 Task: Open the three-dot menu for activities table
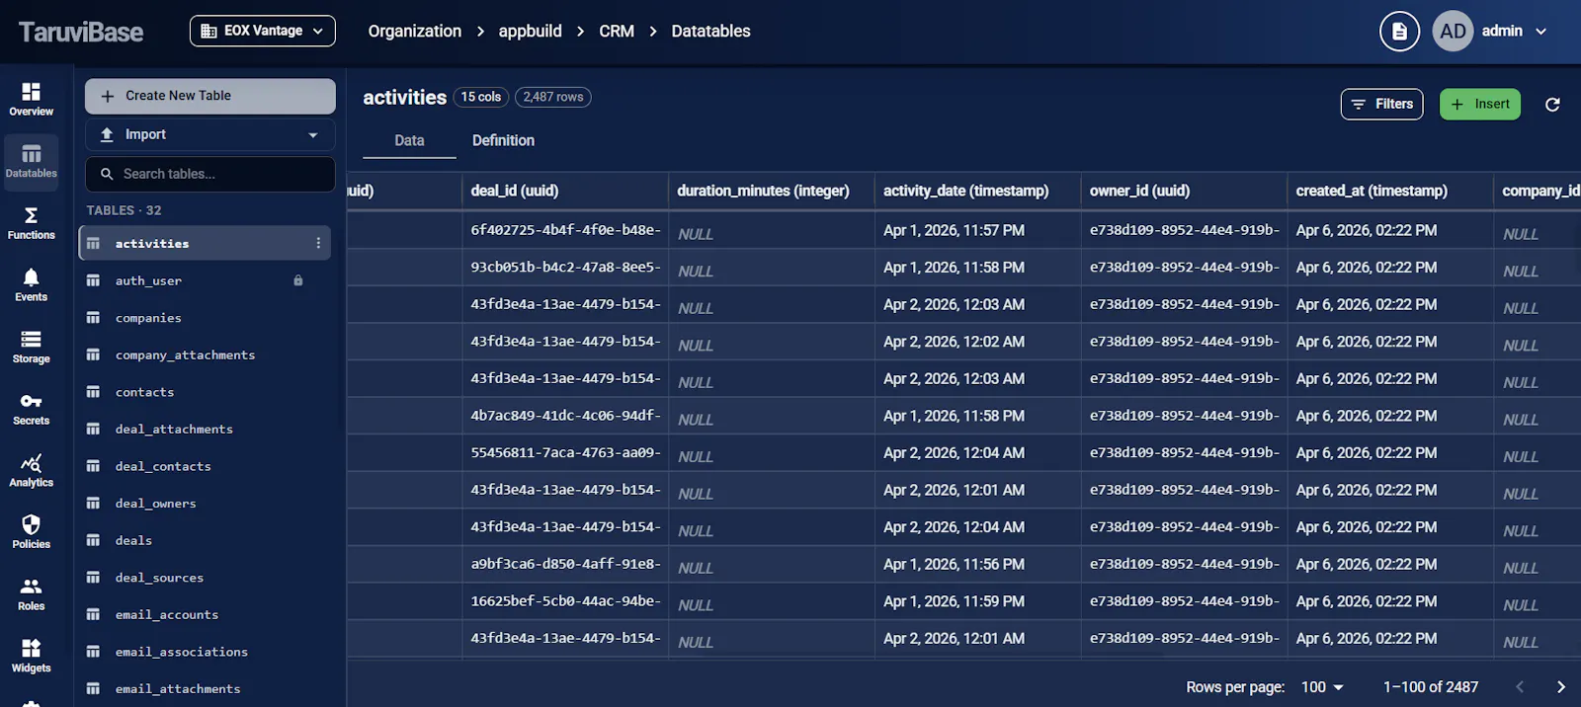pos(318,243)
